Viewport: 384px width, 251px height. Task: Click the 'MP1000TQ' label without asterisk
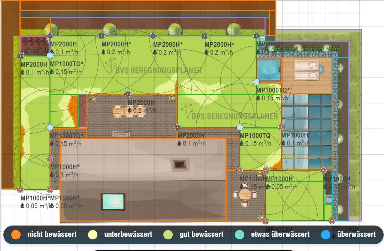[255, 136]
